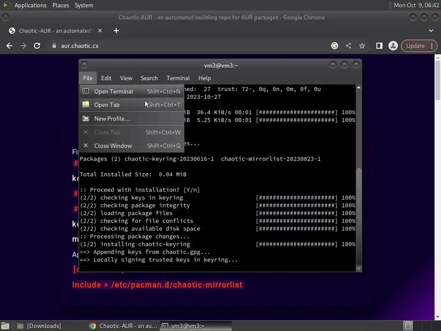
Task: Click Chrome's forward navigation arrow
Action: (23, 46)
